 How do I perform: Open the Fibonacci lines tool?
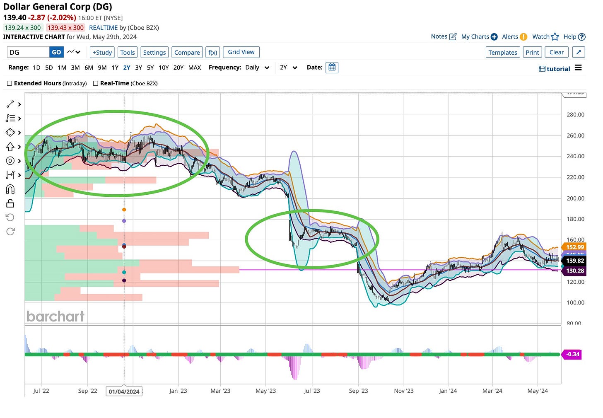point(10,118)
